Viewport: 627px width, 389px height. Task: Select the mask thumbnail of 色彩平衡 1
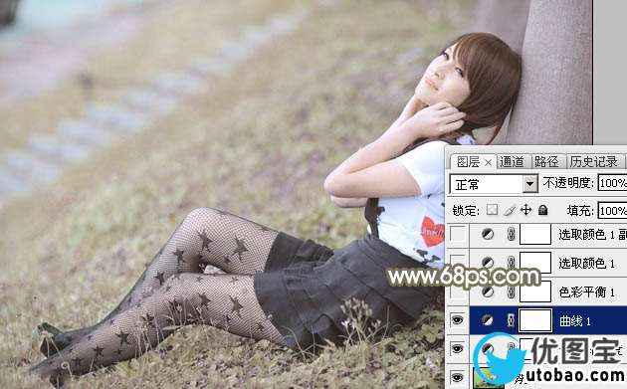535,292
